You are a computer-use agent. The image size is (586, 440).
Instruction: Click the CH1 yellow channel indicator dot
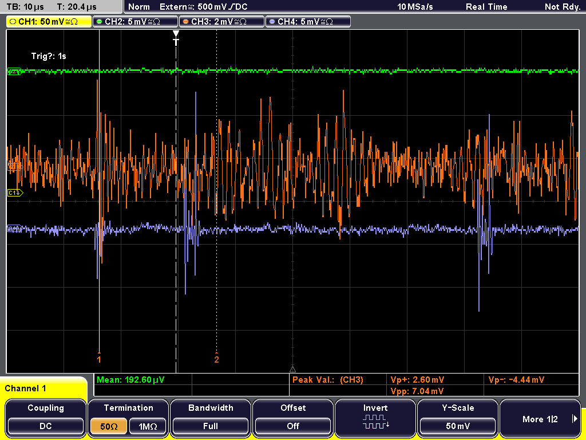[x=13, y=22]
